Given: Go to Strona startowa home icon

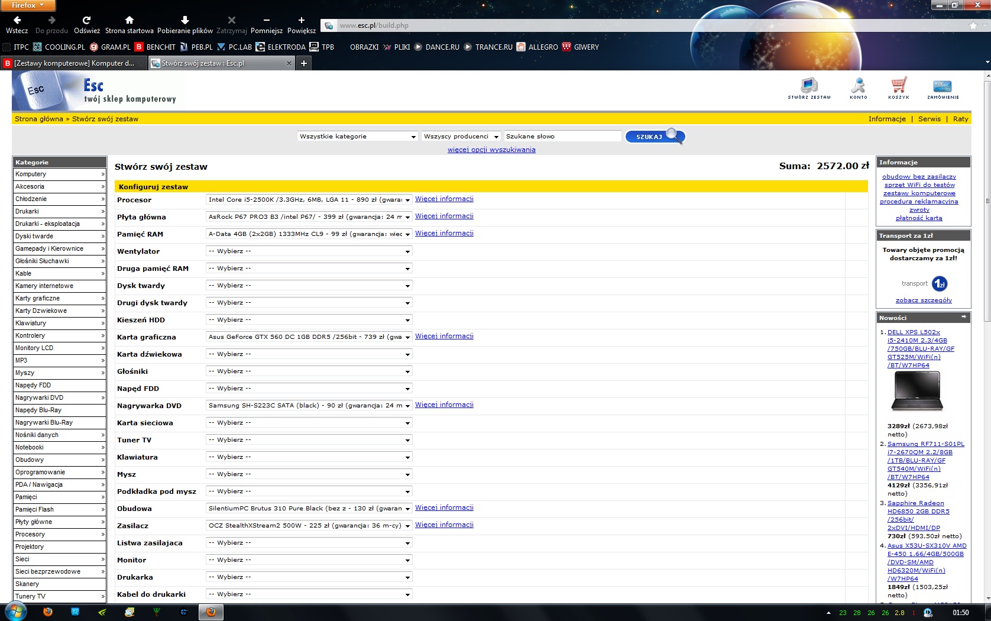Looking at the screenshot, I should [x=129, y=20].
